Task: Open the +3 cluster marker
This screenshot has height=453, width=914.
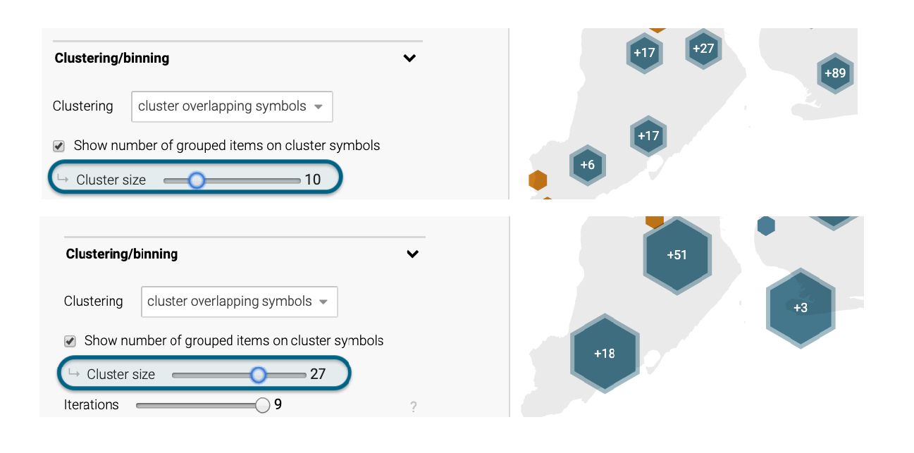Action: (801, 308)
